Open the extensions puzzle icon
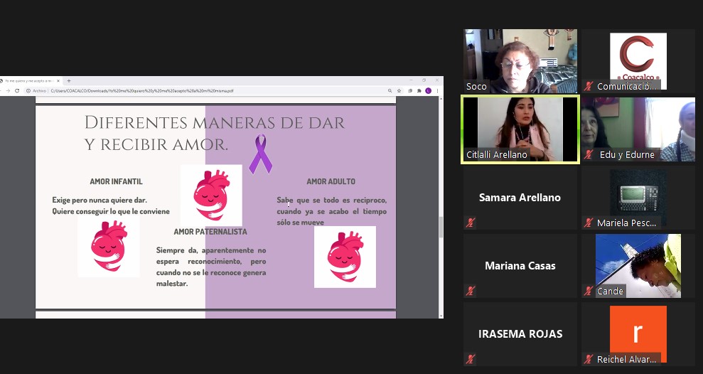Viewport: 703px width, 374px height. (419, 91)
